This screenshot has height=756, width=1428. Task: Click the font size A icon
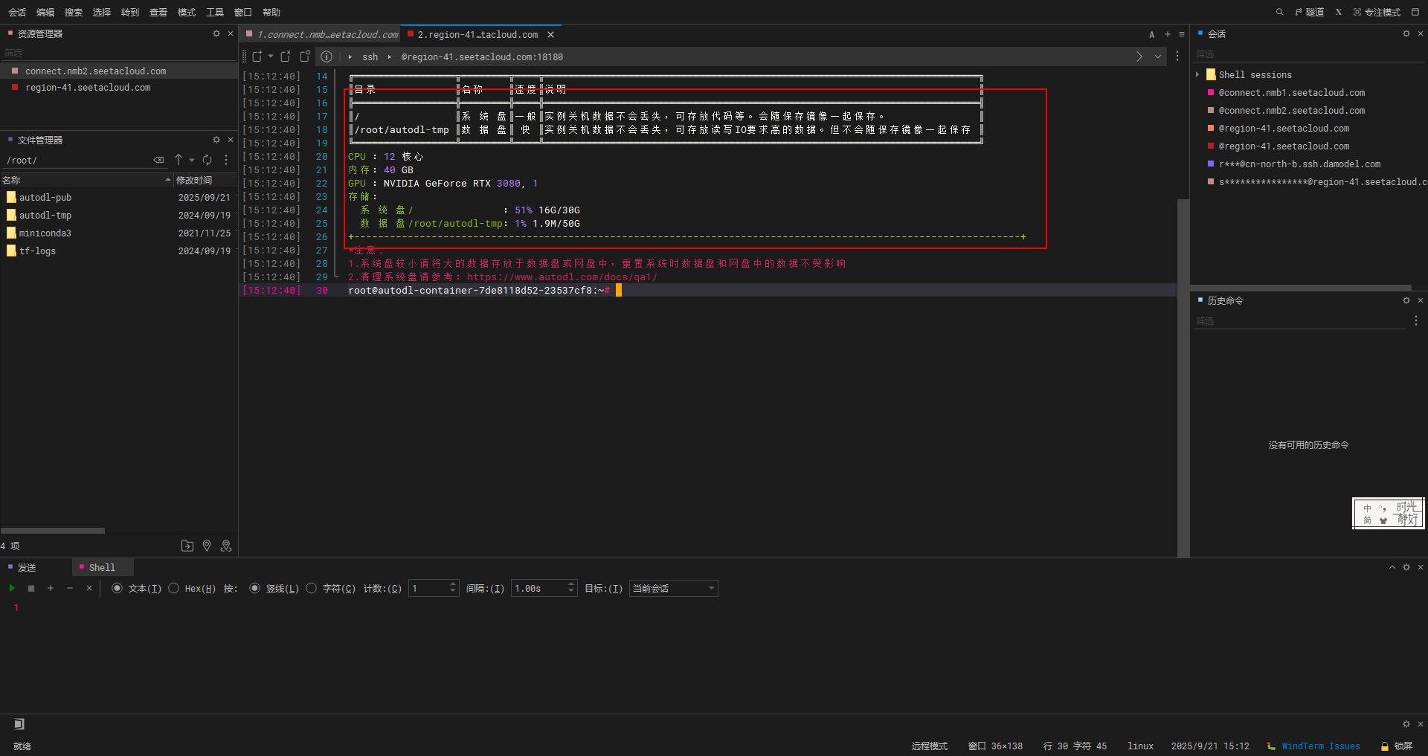tap(1152, 34)
